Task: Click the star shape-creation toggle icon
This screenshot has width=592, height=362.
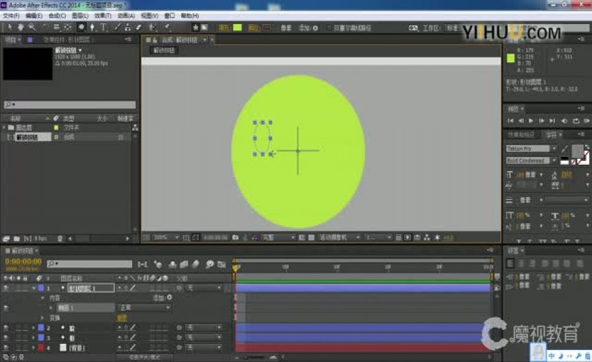Action: (x=195, y=27)
